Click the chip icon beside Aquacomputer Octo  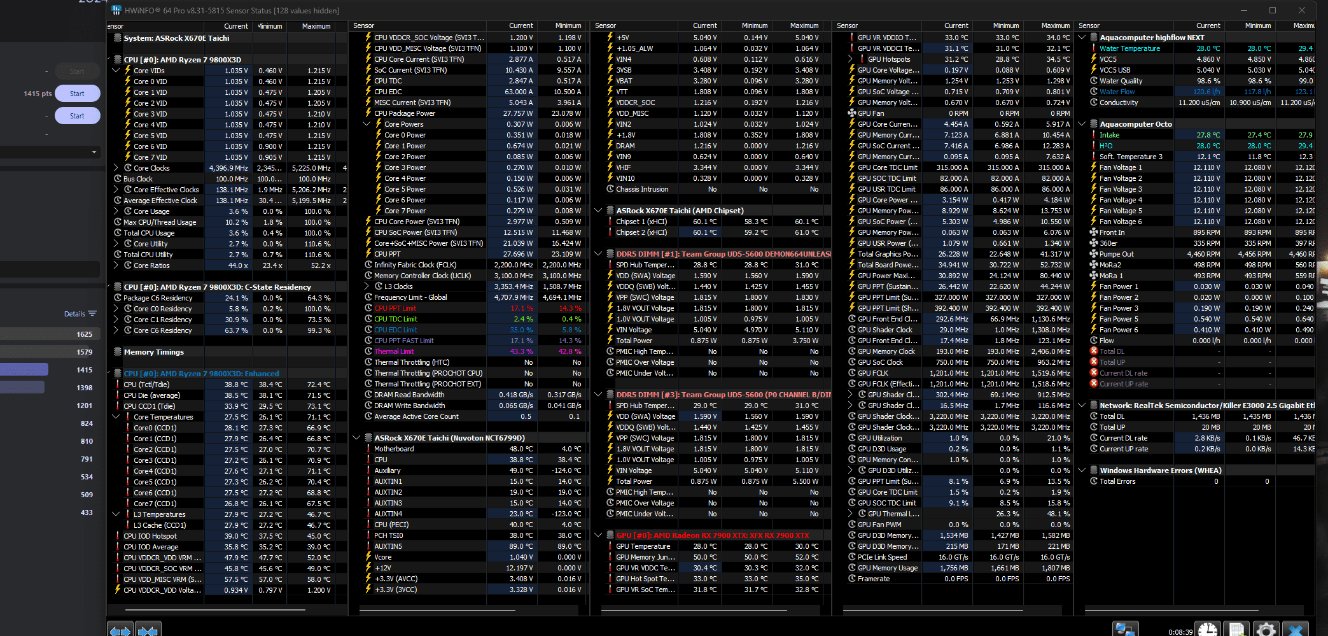coord(1094,124)
